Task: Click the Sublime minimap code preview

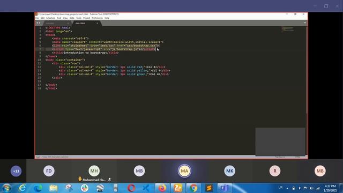Action: pos(288,29)
